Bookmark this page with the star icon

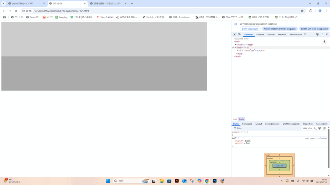coord(302,11)
